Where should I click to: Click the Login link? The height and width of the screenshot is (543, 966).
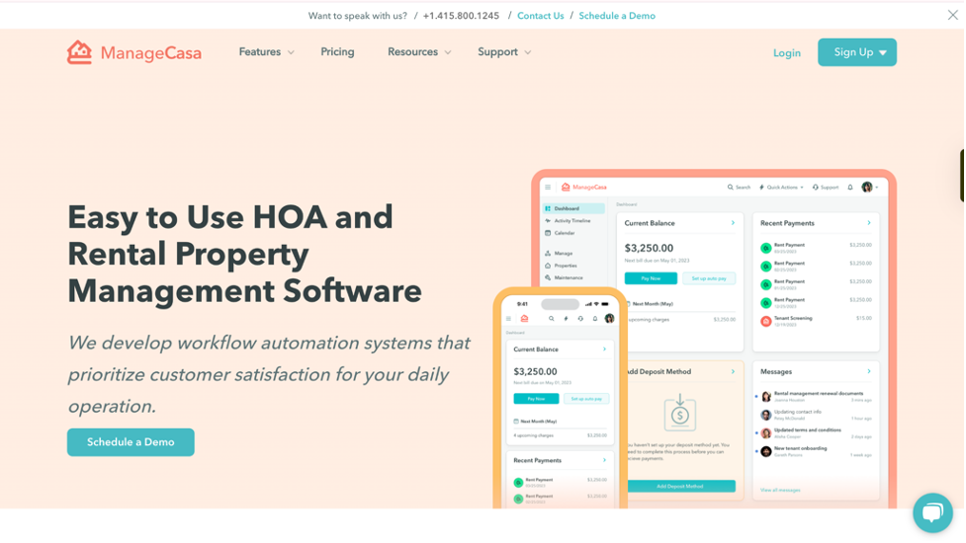pyautogui.click(x=787, y=53)
